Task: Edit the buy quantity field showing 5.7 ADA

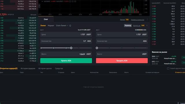Action: pos(66,41)
